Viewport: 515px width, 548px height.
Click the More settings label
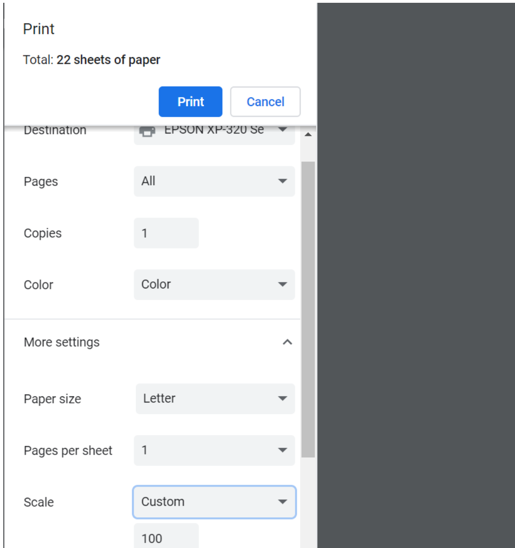pyautogui.click(x=62, y=342)
